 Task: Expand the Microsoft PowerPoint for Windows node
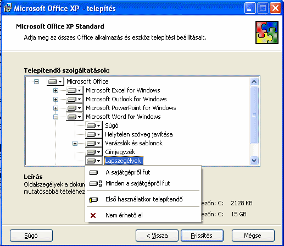[x=55, y=108]
